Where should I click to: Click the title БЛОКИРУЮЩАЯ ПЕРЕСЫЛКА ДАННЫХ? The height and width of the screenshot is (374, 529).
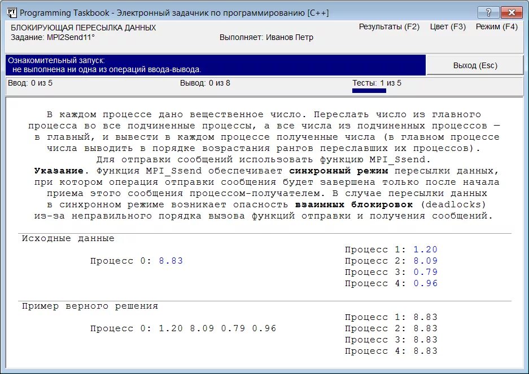[x=83, y=27]
